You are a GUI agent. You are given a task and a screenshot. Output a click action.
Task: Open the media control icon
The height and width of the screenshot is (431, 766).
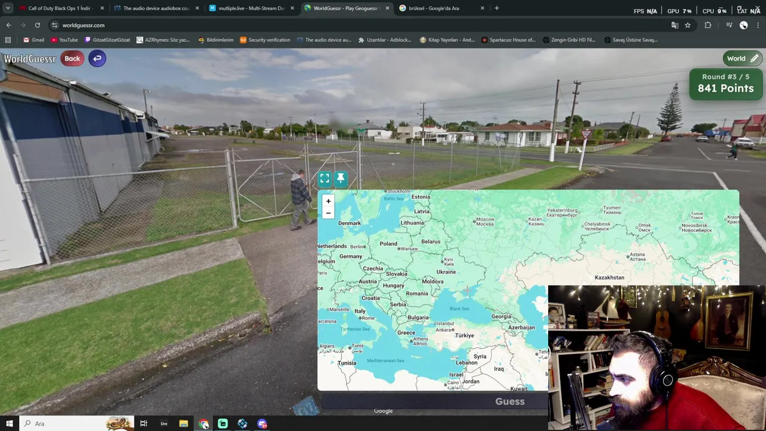click(x=729, y=25)
